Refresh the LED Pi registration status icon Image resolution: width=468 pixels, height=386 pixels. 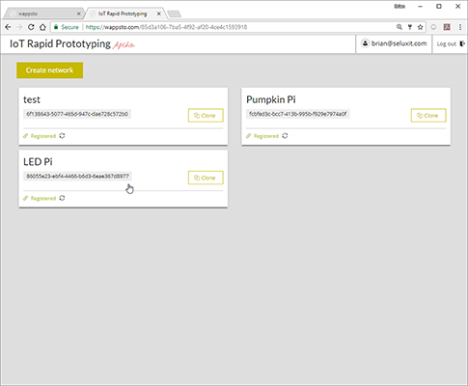[x=62, y=198]
